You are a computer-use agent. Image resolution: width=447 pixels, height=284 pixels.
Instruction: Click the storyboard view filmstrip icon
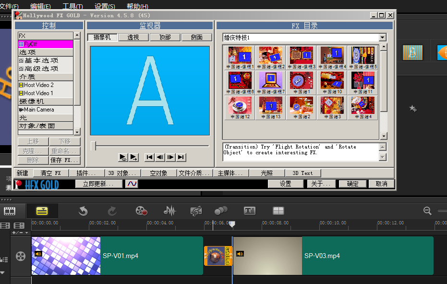coord(10,211)
